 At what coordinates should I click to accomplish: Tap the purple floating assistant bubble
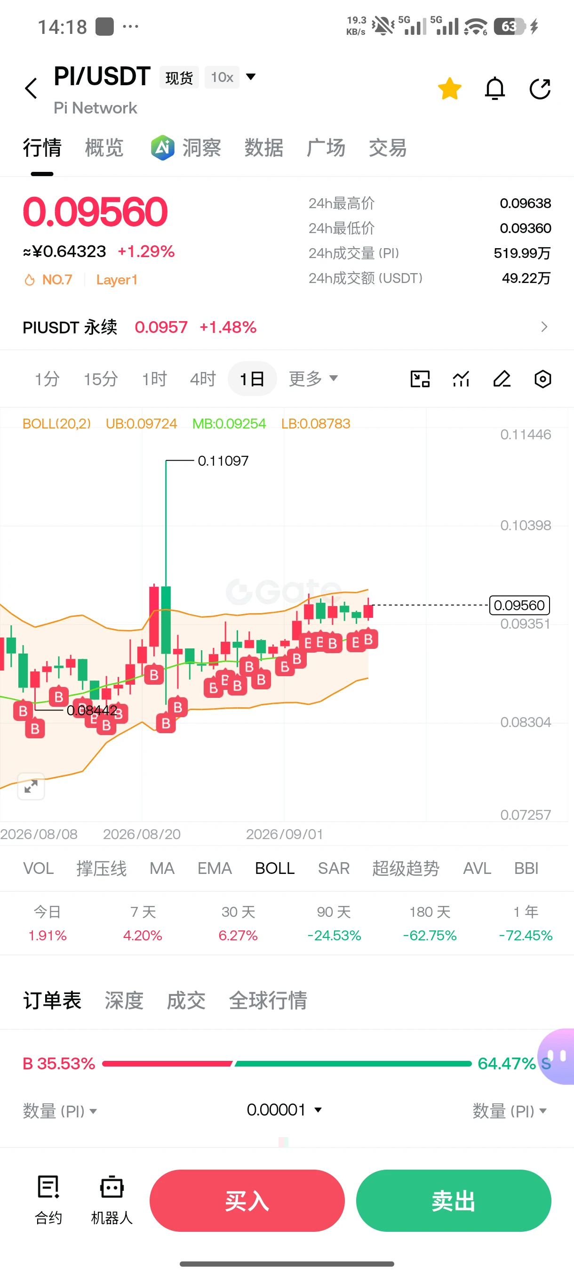coord(557,1057)
